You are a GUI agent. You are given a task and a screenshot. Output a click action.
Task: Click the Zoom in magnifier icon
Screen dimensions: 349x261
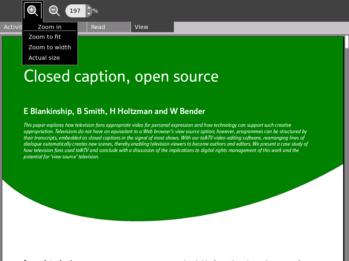pos(33,11)
